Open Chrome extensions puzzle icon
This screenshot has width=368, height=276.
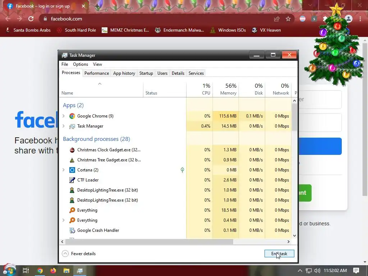click(x=325, y=19)
